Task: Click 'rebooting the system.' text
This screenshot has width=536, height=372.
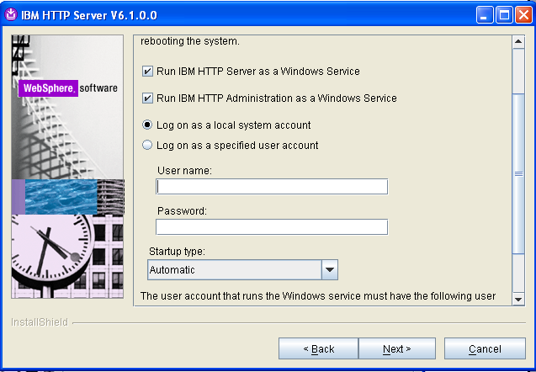Action: pos(190,41)
